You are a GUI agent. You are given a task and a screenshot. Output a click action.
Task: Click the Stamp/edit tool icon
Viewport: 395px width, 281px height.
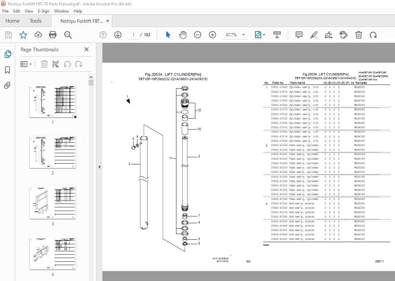pos(343,35)
